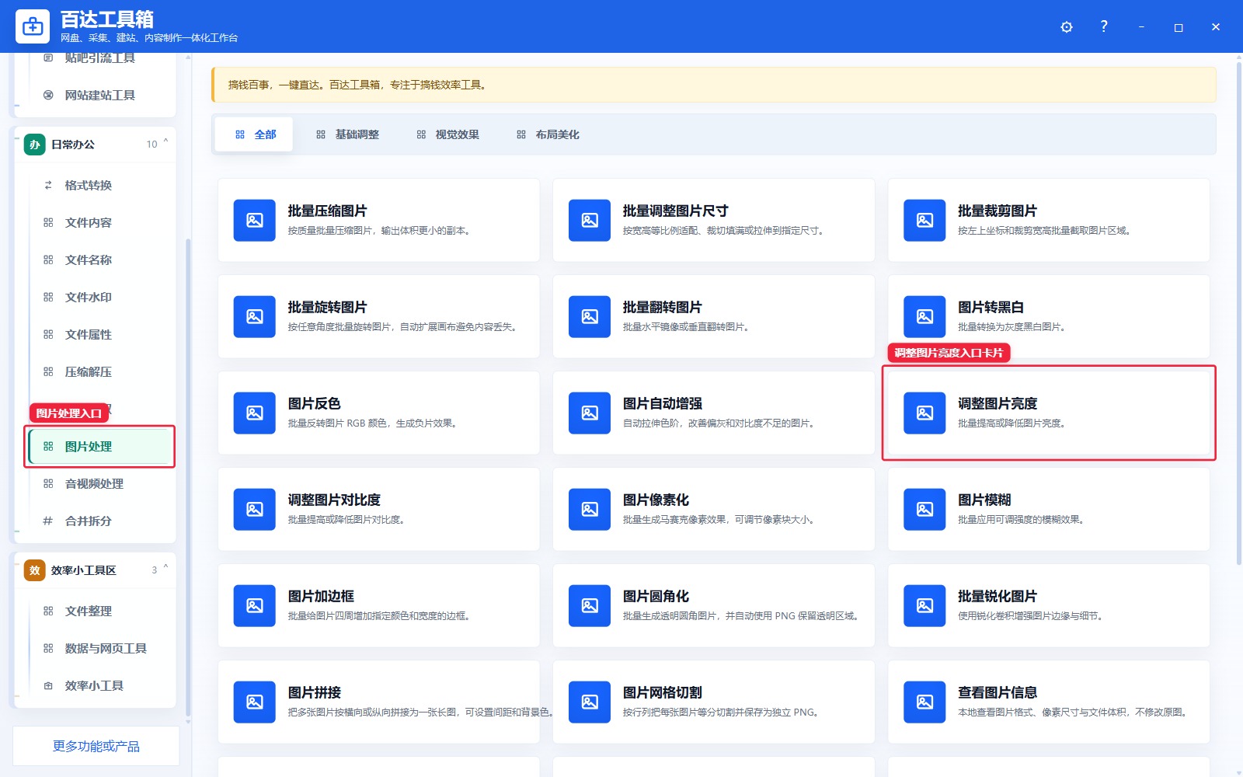Image resolution: width=1243 pixels, height=777 pixels.
Task: Click the 图片自动增强 card icon
Action: click(x=590, y=413)
